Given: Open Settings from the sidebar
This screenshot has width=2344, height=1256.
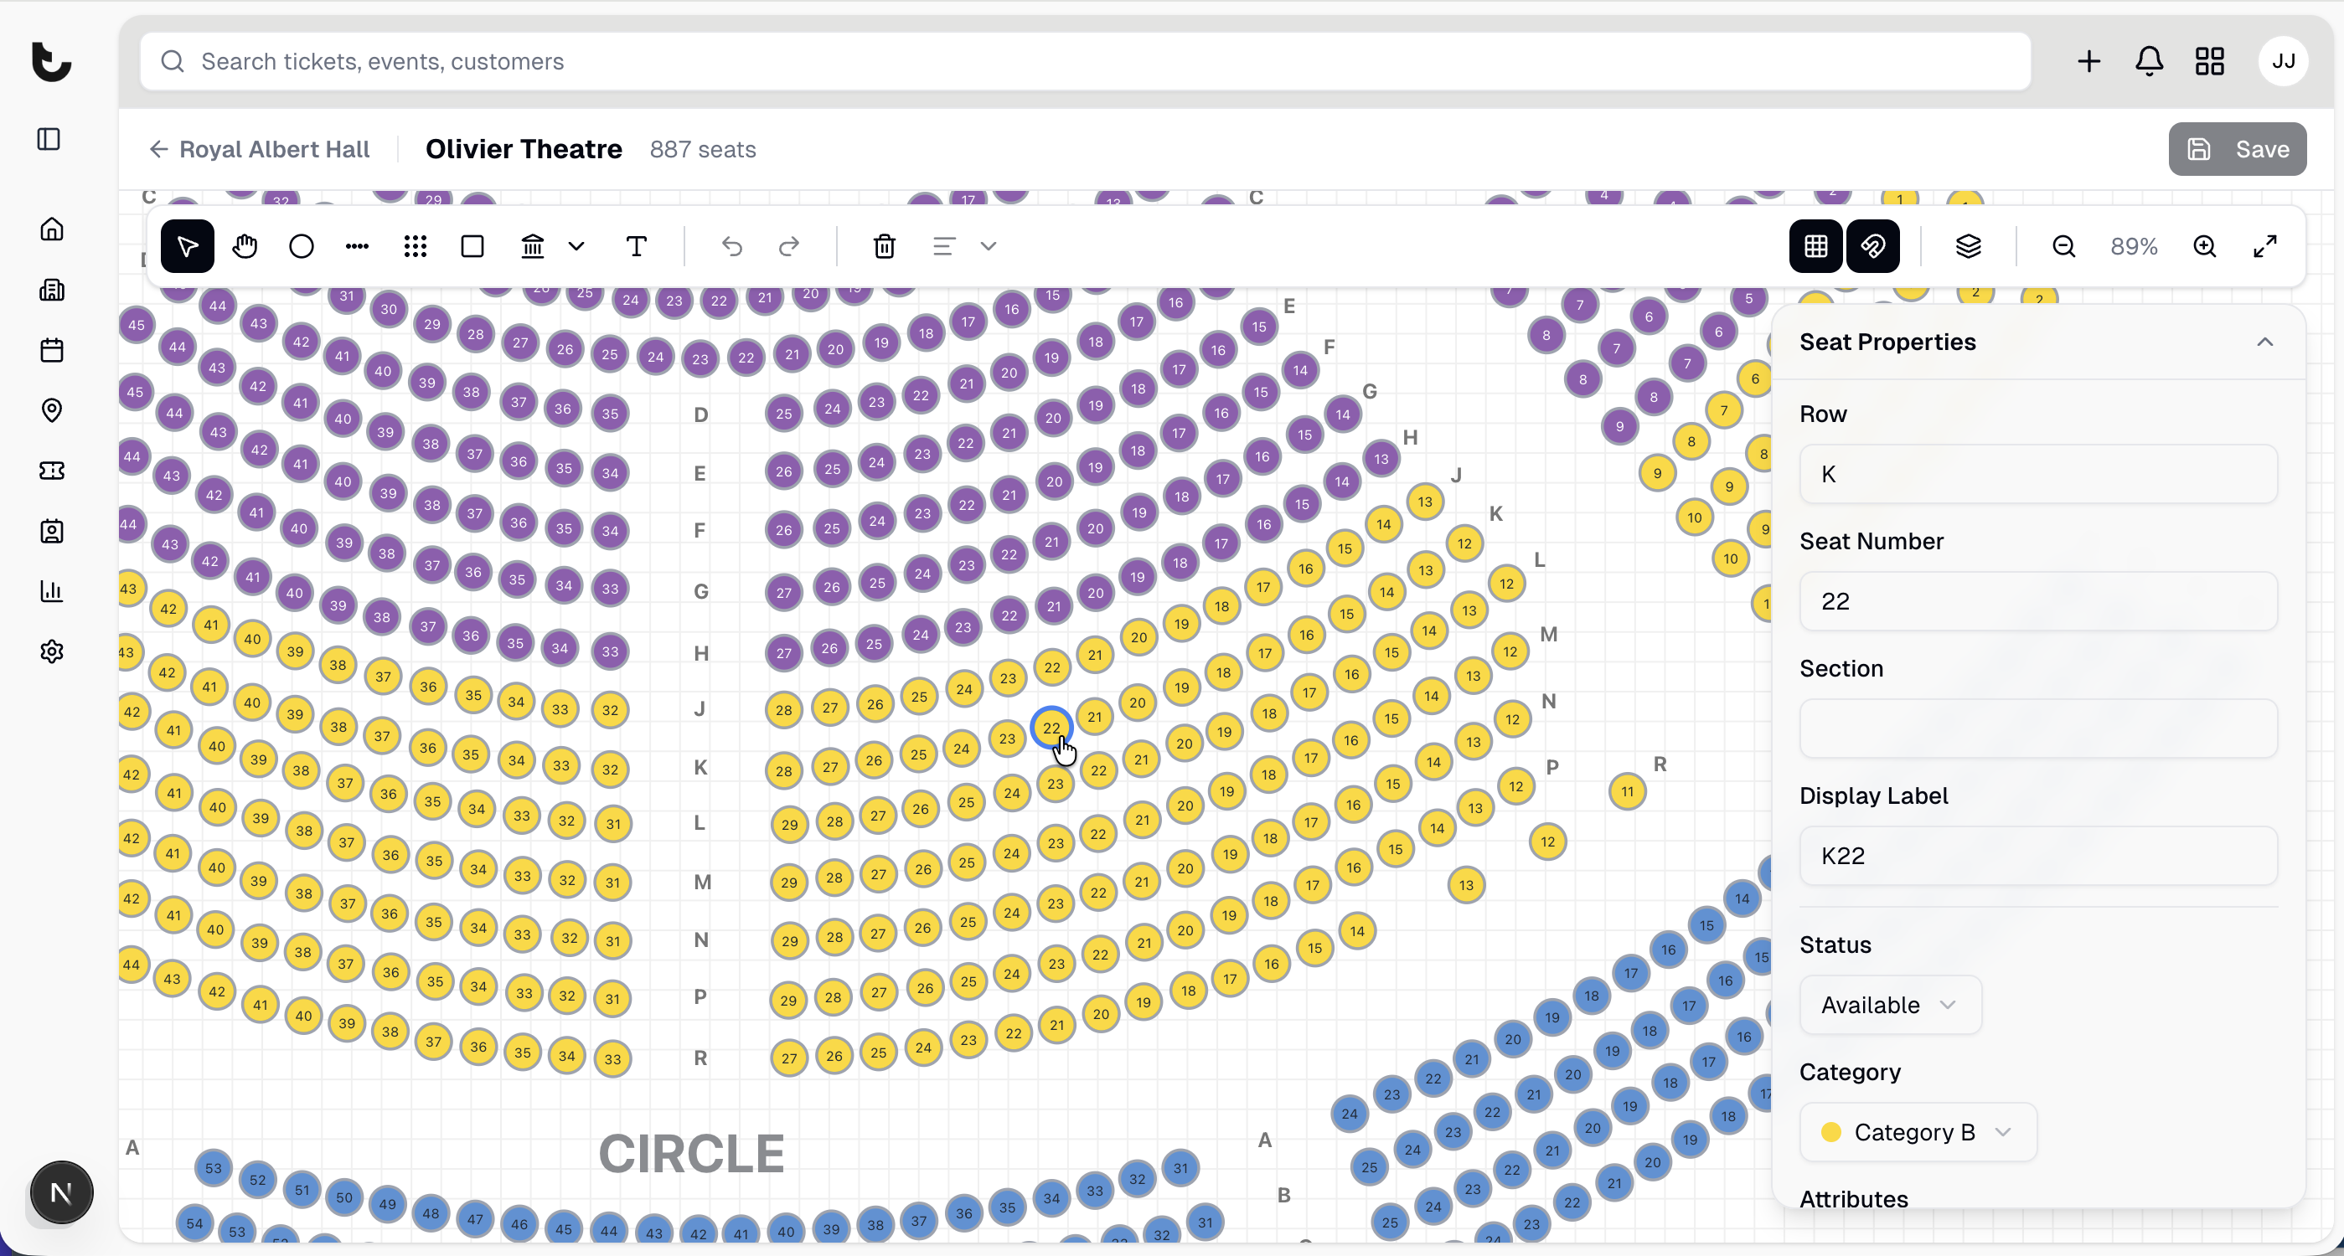Looking at the screenshot, I should 52,651.
